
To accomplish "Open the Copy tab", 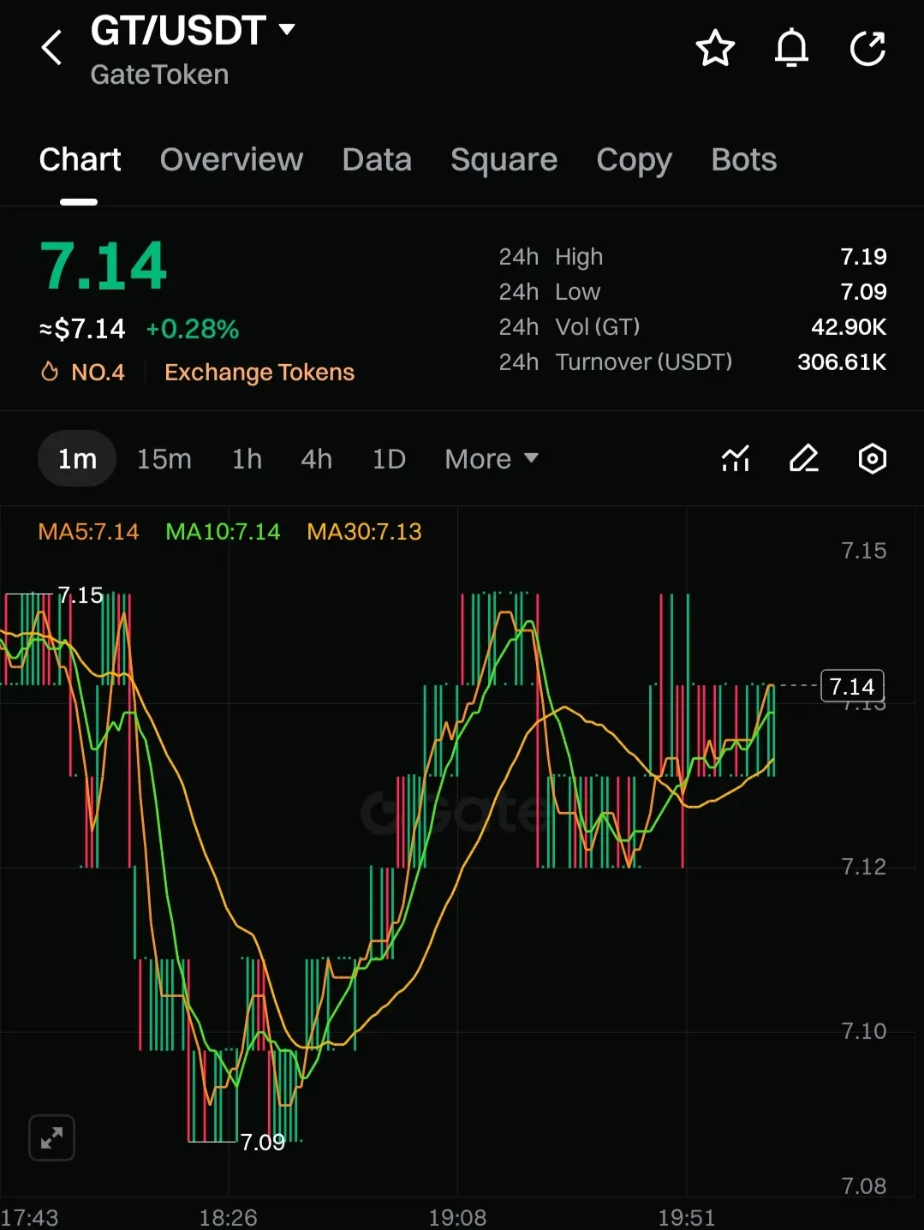I will point(634,159).
